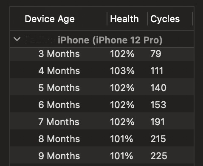Collapse the iPhone 12 Pro group chevron
203x166 pixels.
(17, 39)
